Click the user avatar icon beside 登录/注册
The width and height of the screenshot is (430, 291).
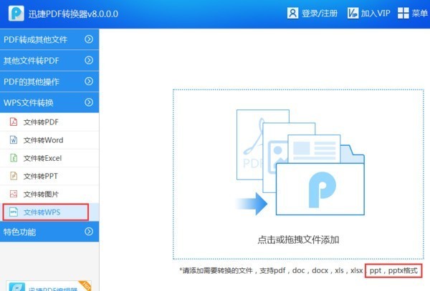point(292,13)
